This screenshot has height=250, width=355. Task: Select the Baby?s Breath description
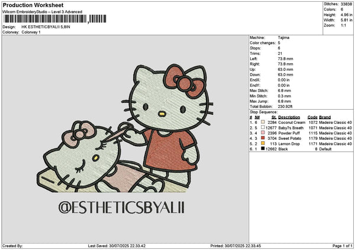click(x=291, y=128)
